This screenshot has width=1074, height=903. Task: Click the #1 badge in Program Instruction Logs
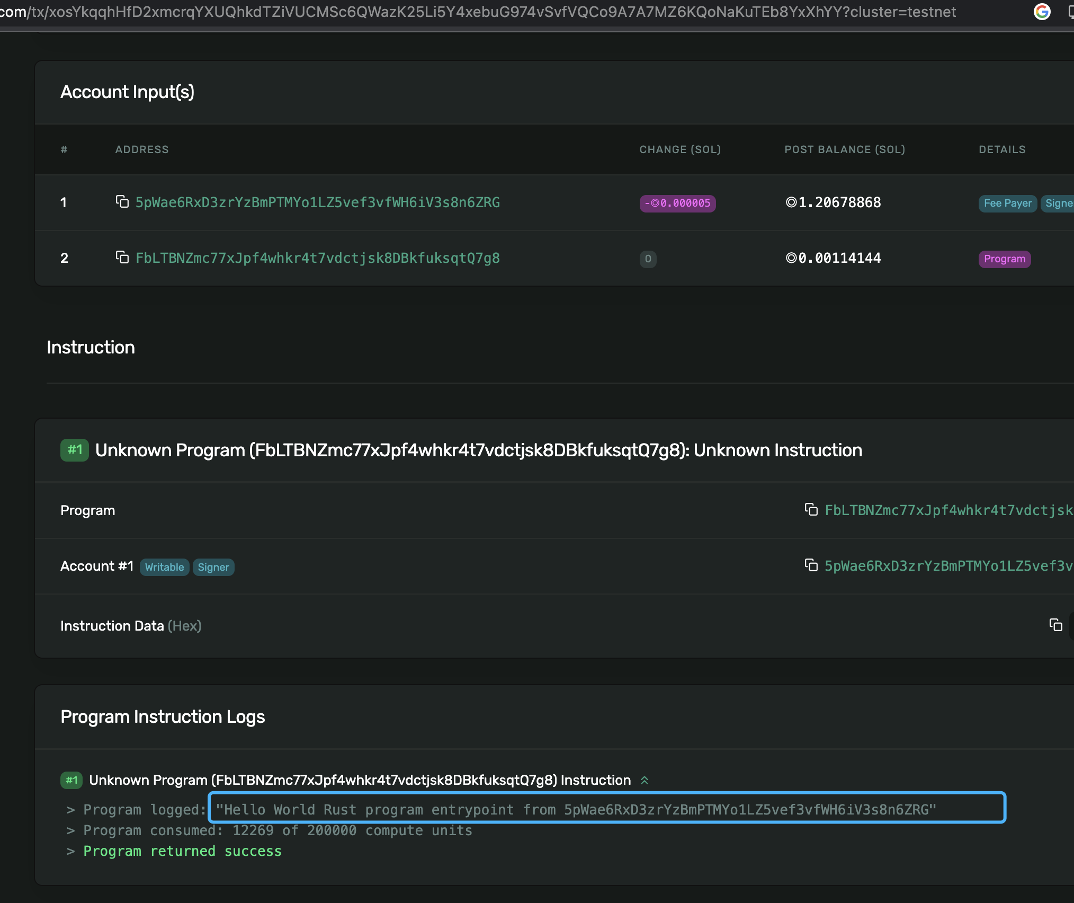pos(71,780)
